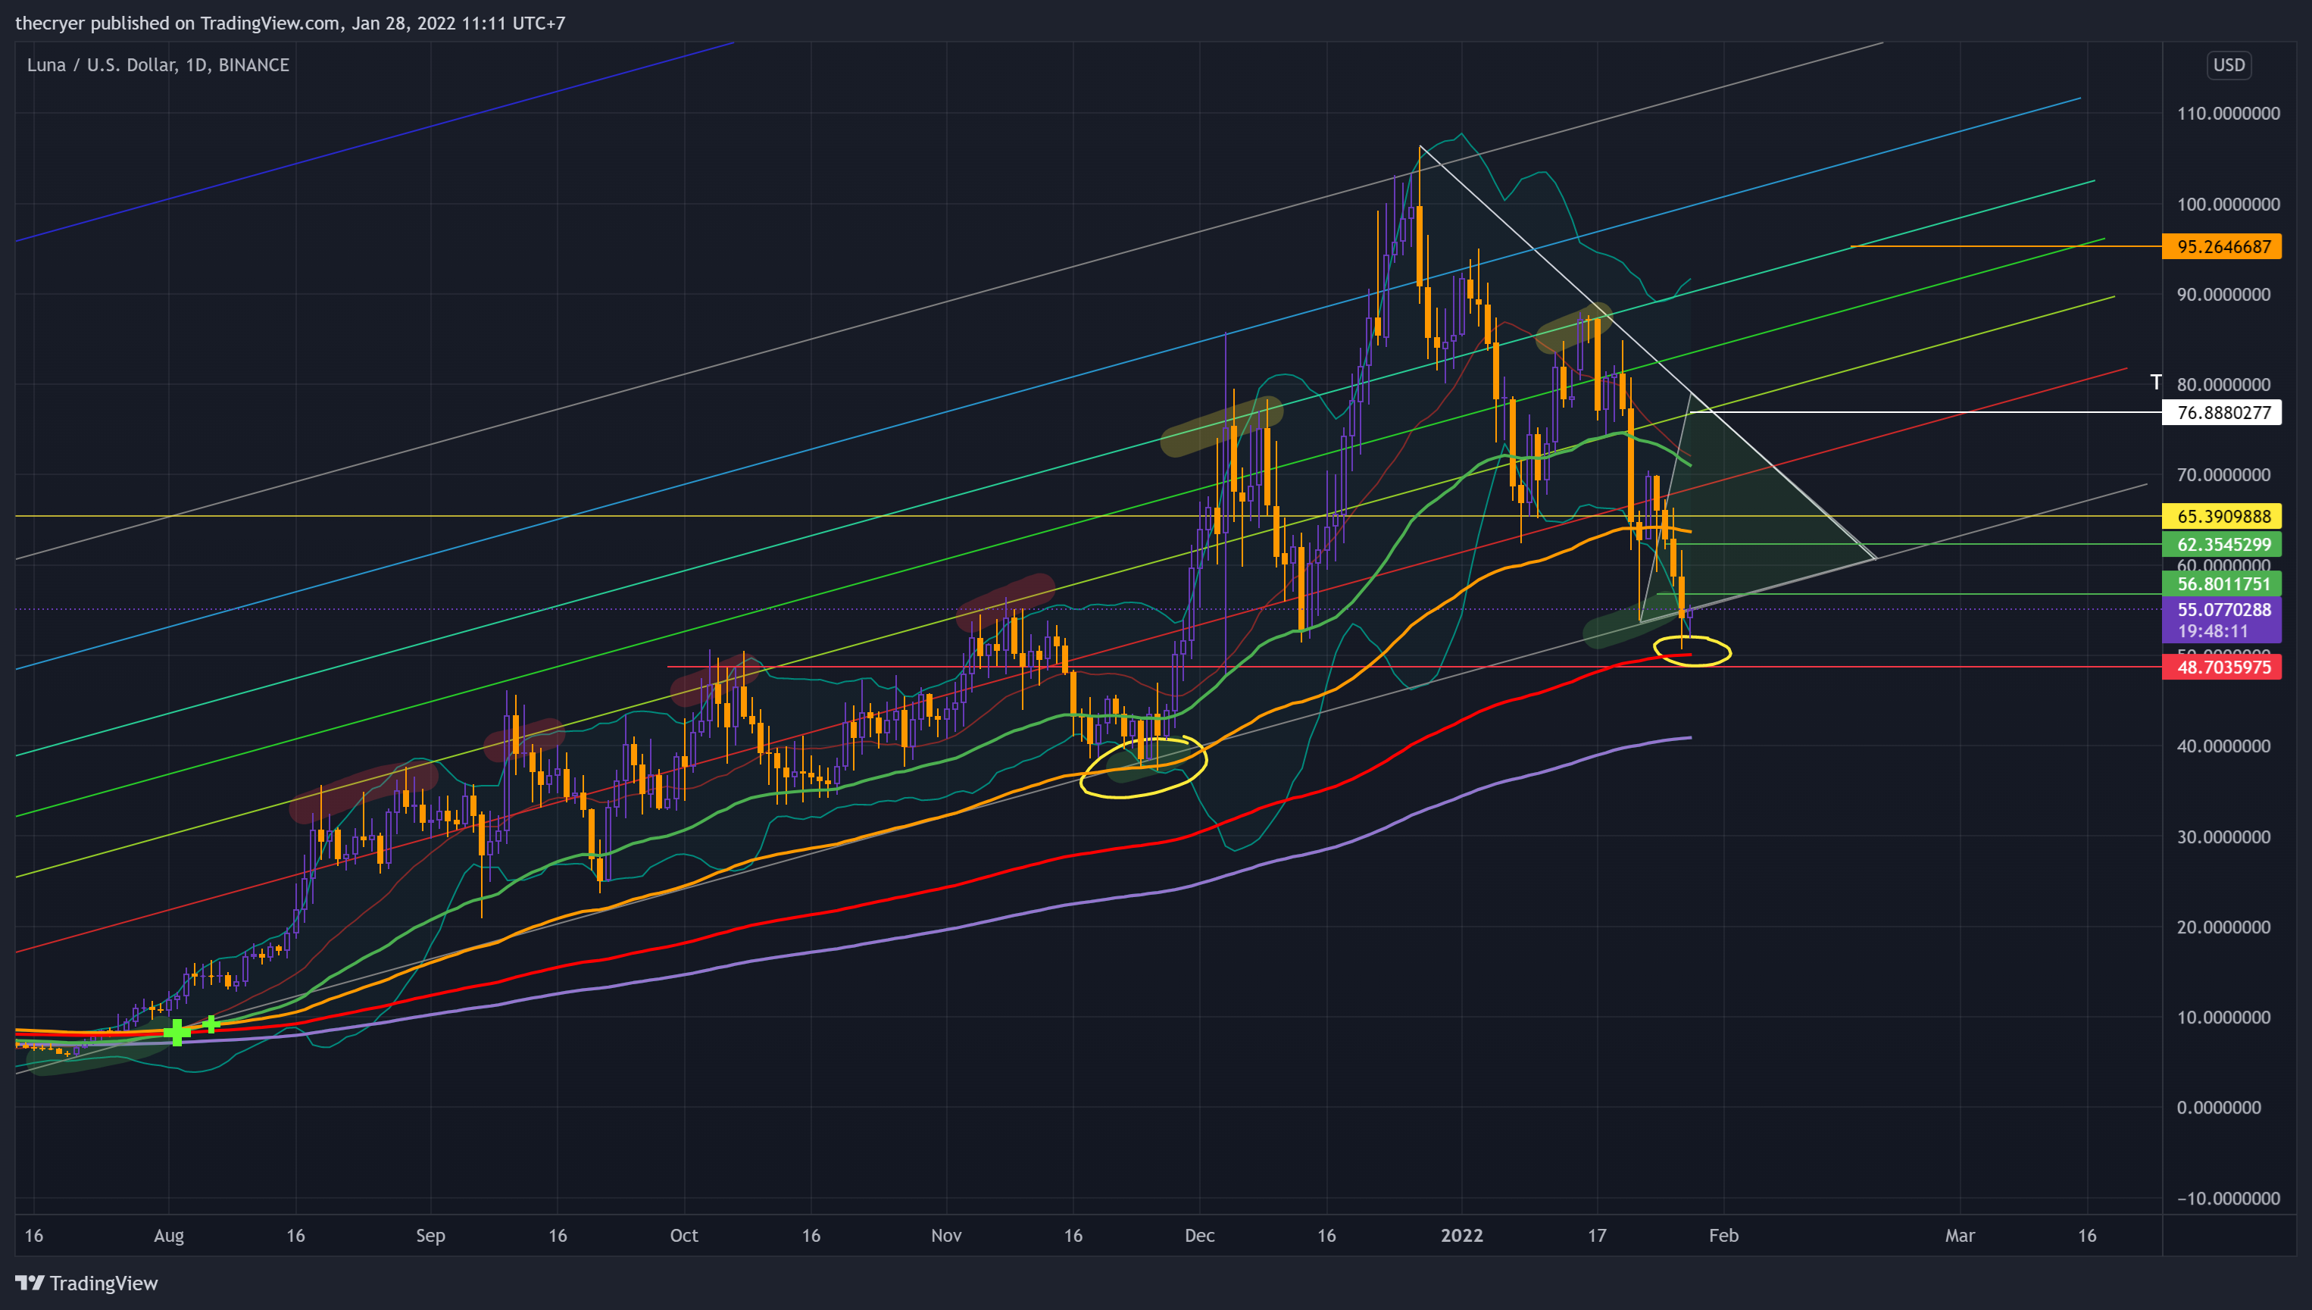Click the 20.0000000 price axis label

click(2223, 927)
